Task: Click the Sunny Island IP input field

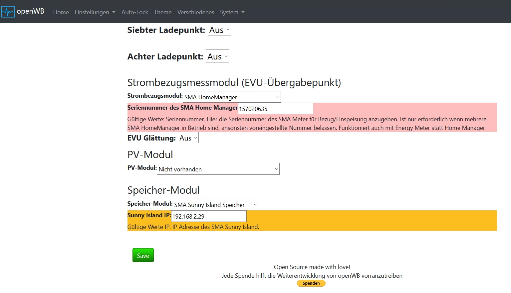Action: (209, 216)
